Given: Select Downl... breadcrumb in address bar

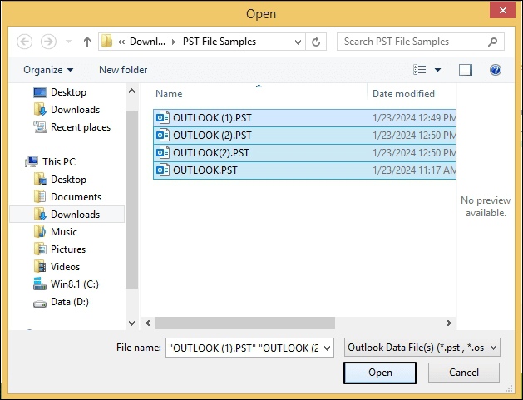Looking at the screenshot, I should pyautogui.click(x=147, y=42).
